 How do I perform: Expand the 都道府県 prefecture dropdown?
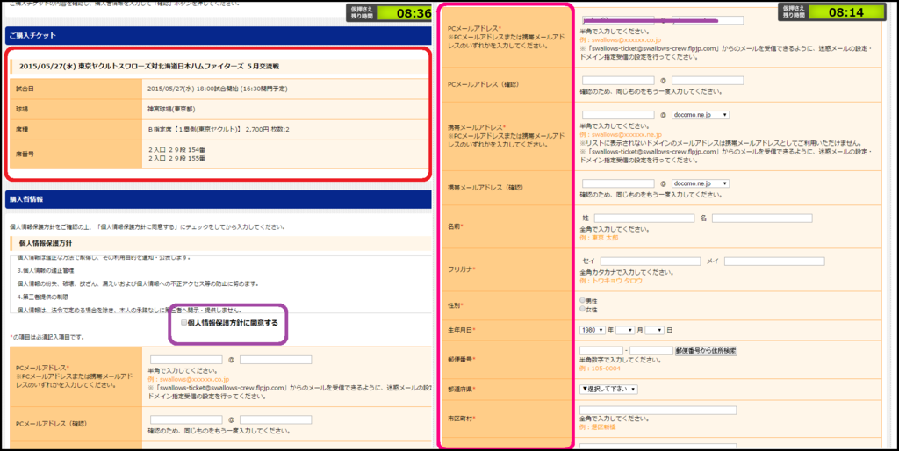(x=608, y=389)
